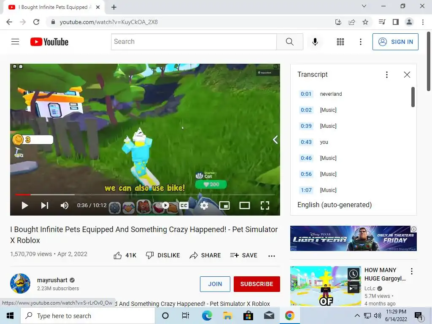
Task: Click the SIGN IN button
Action: [x=395, y=42]
